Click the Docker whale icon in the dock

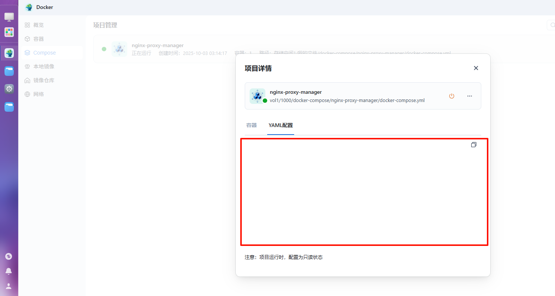pyautogui.click(x=9, y=53)
